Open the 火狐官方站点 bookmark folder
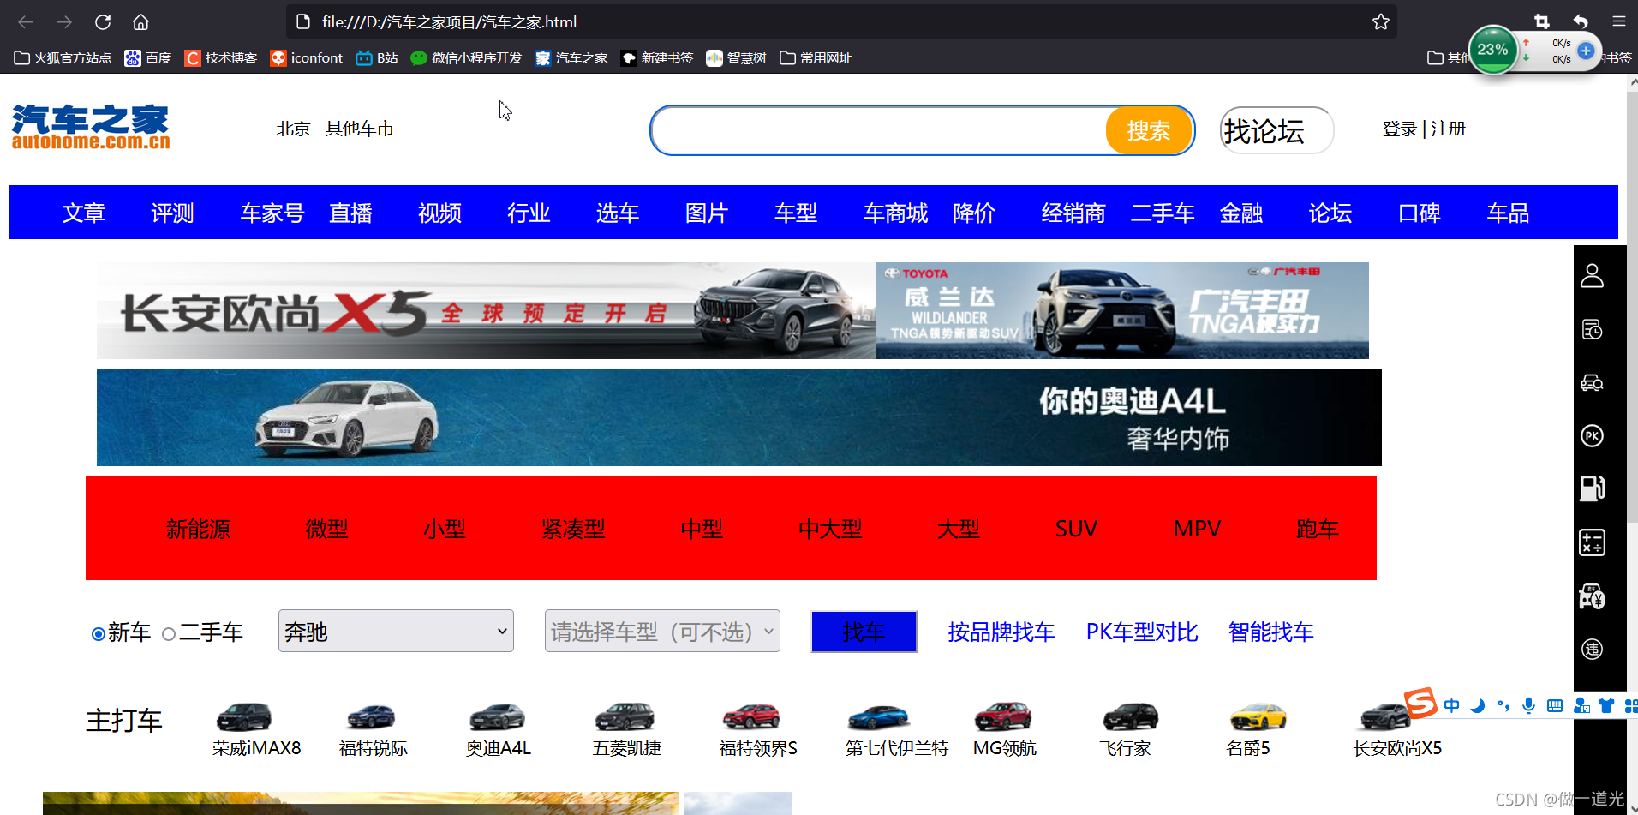 coord(63,57)
